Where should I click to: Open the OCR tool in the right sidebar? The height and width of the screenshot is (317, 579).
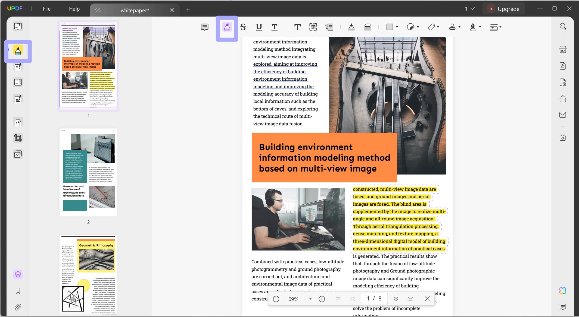[563, 49]
